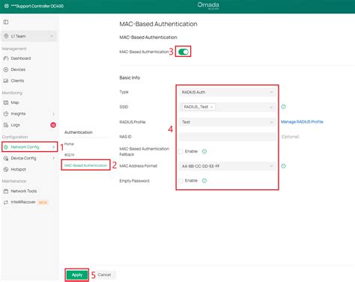Turn off the MAC-Based Authentication switch

183,52
